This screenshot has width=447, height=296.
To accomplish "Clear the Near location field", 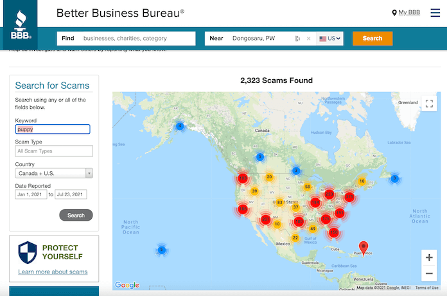I will [308, 39].
